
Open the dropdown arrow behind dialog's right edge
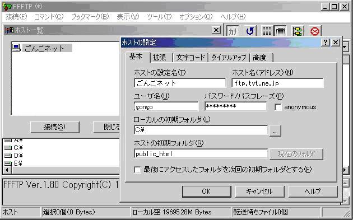point(345,47)
